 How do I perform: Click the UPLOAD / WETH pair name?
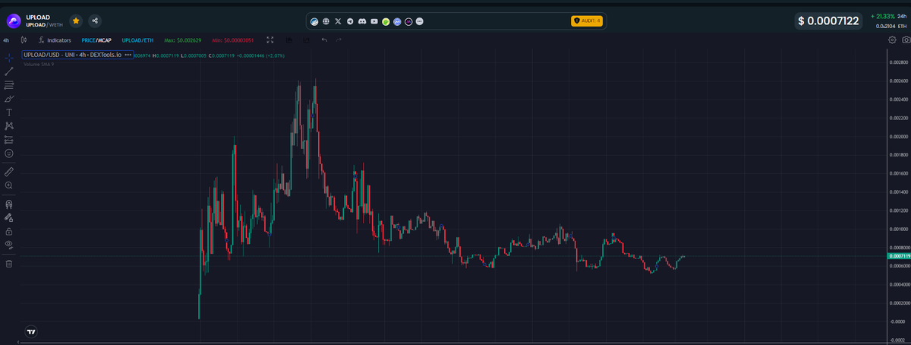pos(46,25)
